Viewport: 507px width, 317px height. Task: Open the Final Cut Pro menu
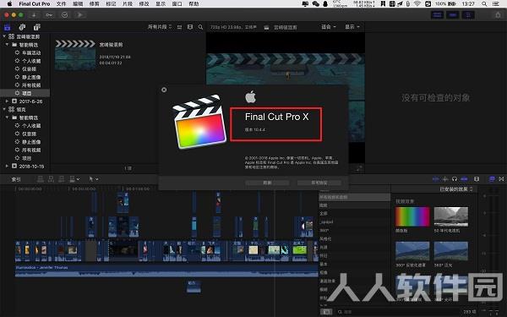tap(35, 4)
